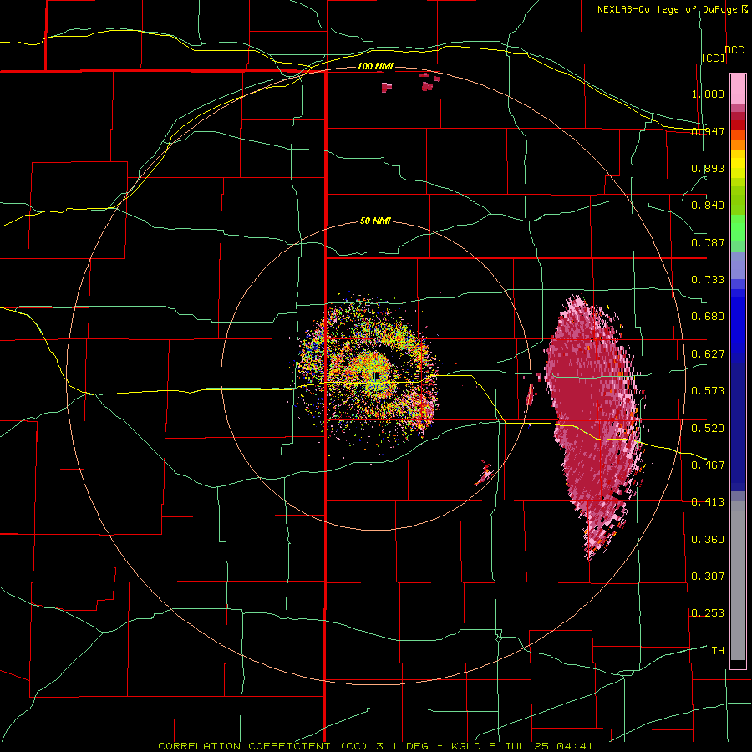Click the 0.627 legend value
Screen dimensions: 752x752
708,354
